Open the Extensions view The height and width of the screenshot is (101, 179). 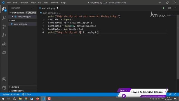point(4,44)
